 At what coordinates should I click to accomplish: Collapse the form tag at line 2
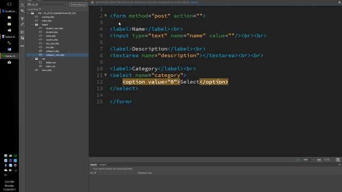coord(106,15)
